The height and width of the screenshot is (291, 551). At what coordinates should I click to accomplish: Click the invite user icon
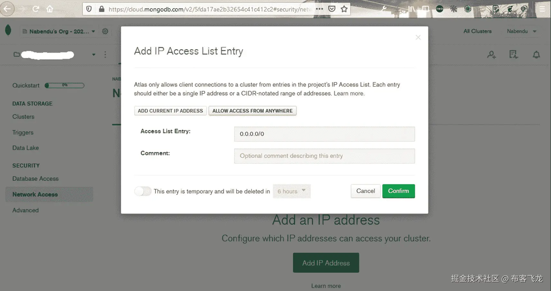[491, 55]
